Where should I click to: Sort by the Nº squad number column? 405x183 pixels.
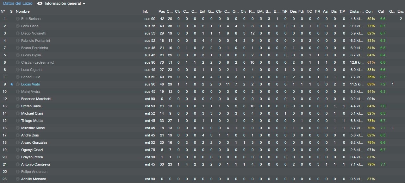[3, 11]
